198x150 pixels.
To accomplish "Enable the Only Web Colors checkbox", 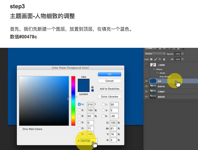I will (x=20, y=129).
